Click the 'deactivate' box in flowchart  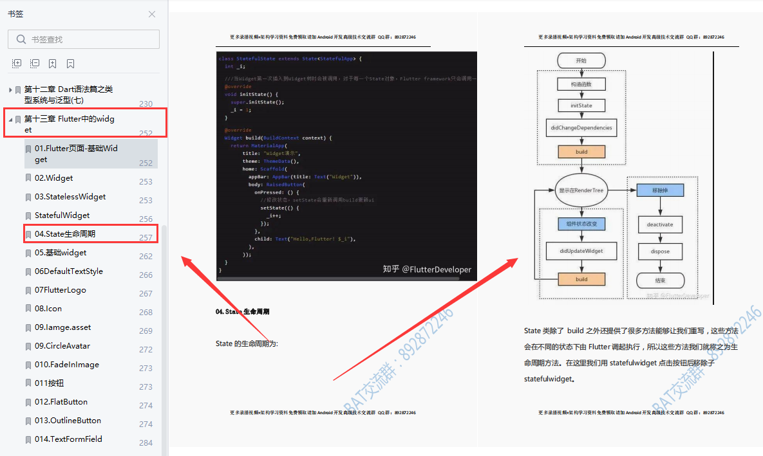(x=660, y=224)
